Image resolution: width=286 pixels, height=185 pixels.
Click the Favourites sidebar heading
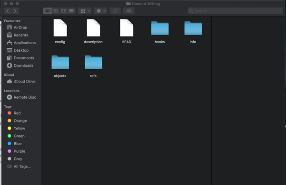click(x=12, y=21)
